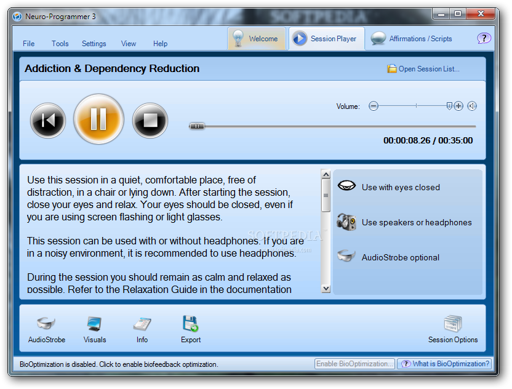Viewport: 512px width, 389px height.
Task: Open the Tools menu
Action: (x=60, y=44)
